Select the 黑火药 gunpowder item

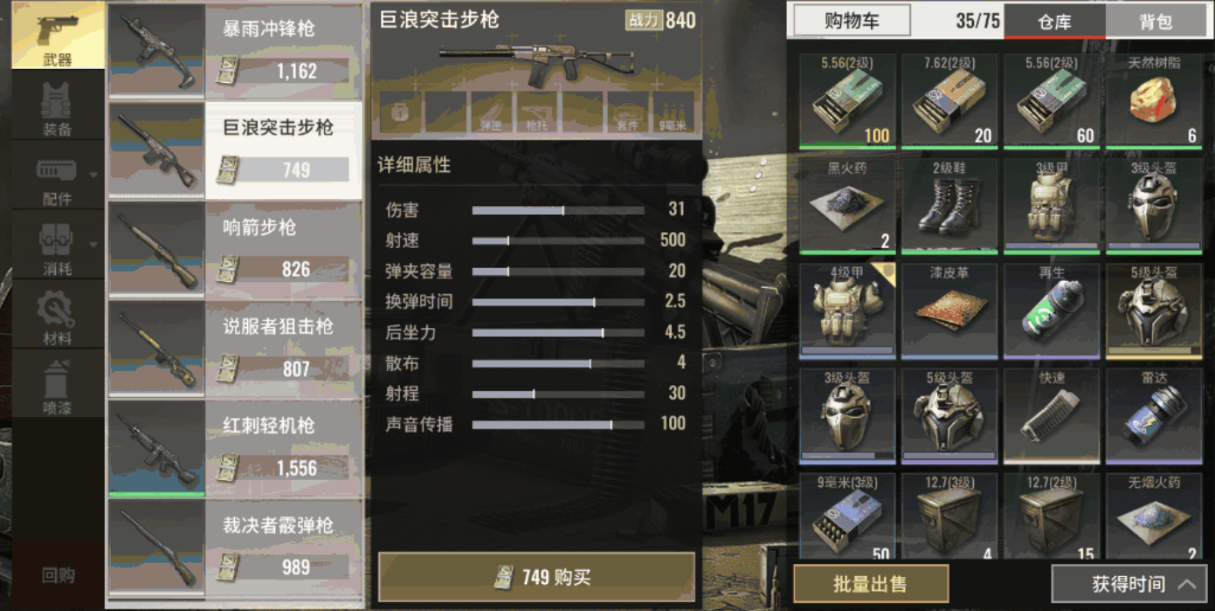coord(847,205)
